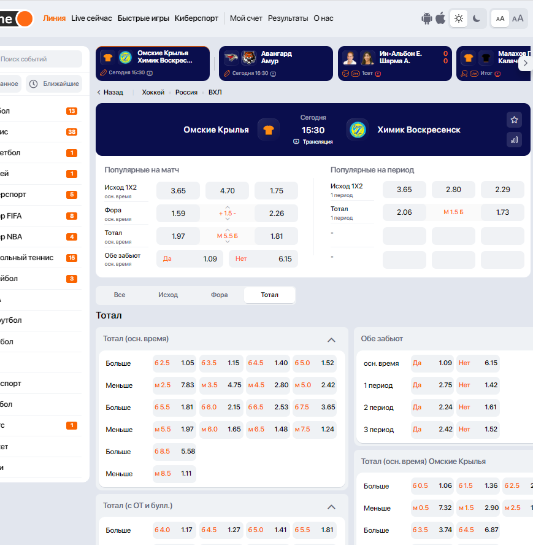Click the Амур tiger logo icon
Image resolution: width=533 pixels, height=545 pixels.
coord(249,58)
